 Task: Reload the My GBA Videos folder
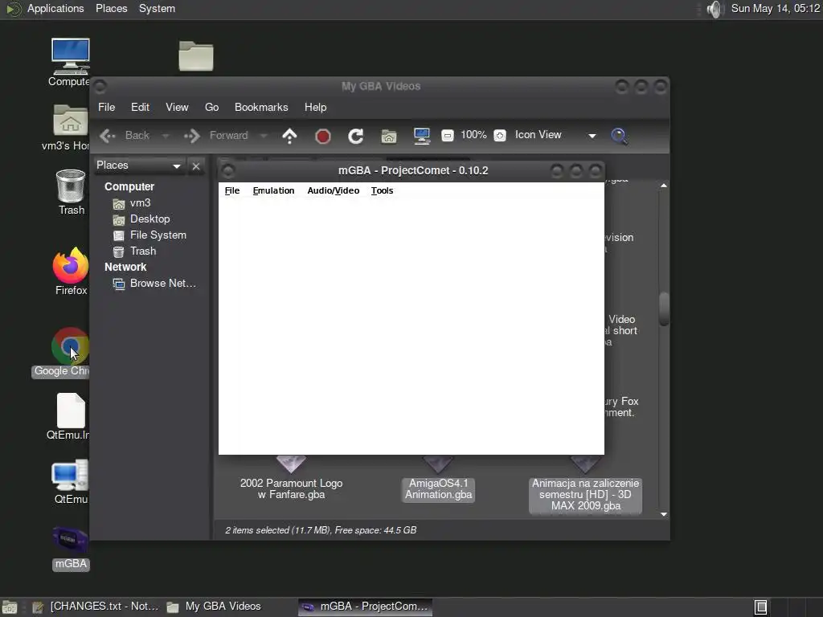pyautogui.click(x=356, y=137)
